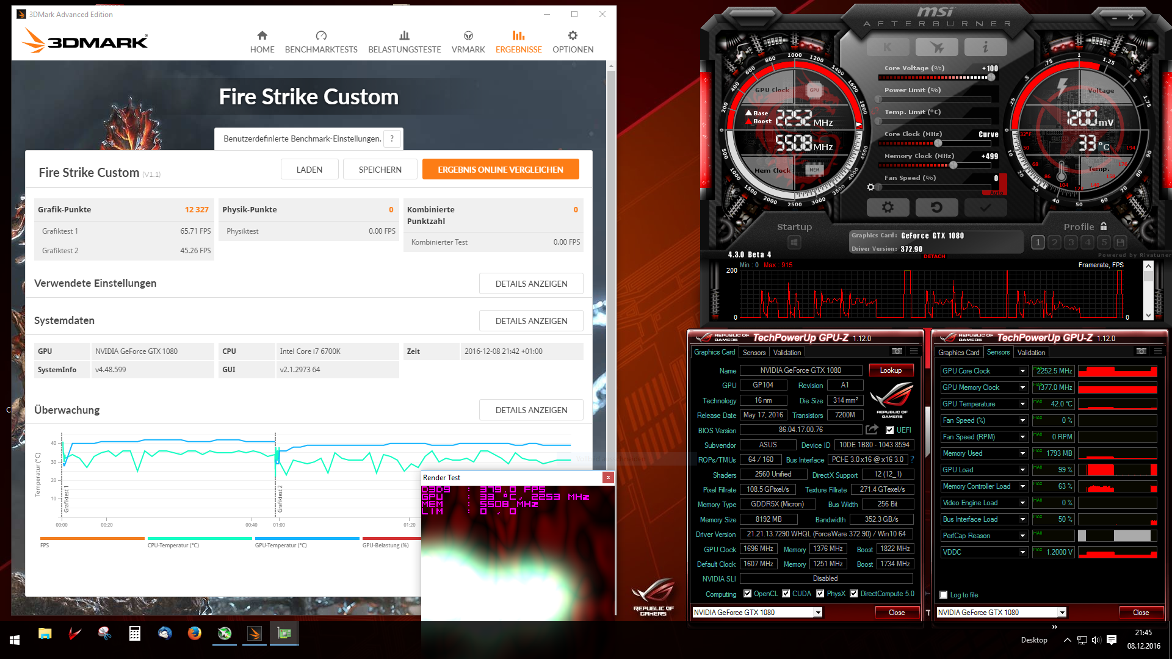
Task: Open OPTIONEN tab in 3DMark
Action: coord(573,42)
